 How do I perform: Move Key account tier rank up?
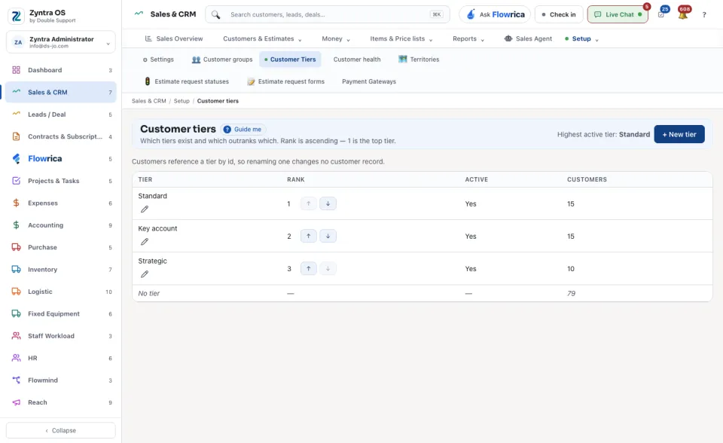[x=309, y=236]
